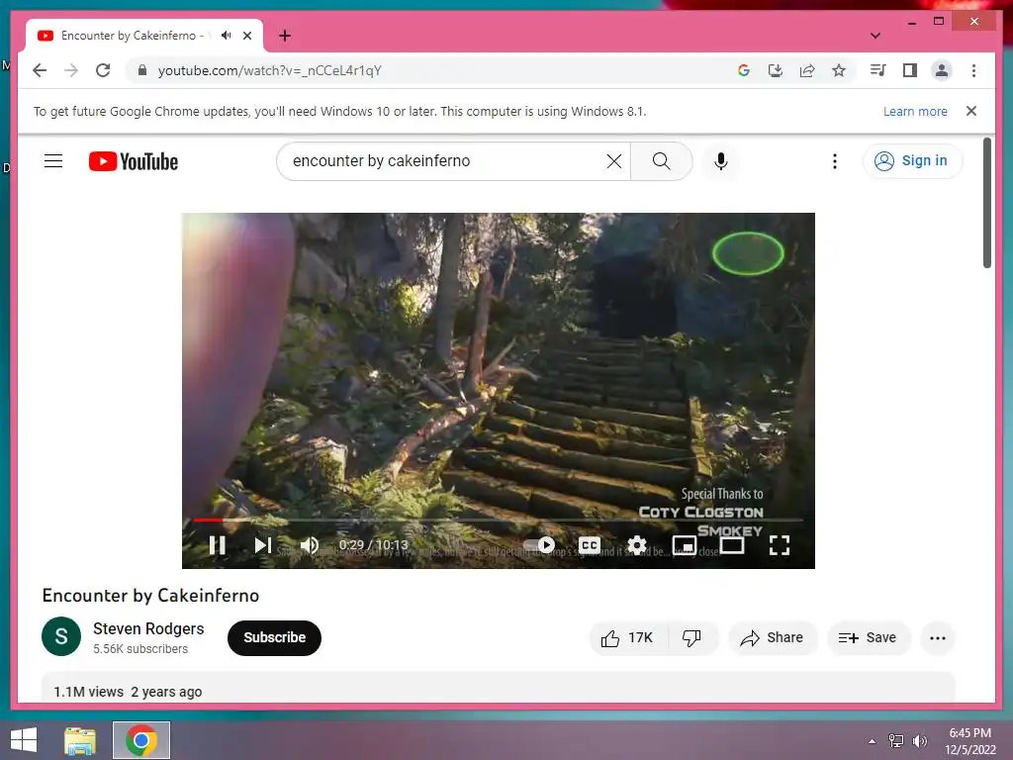This screenshot has width=1013, height=760.
Task: Run the YouTube search magnifier button
Action: [662, 161]
